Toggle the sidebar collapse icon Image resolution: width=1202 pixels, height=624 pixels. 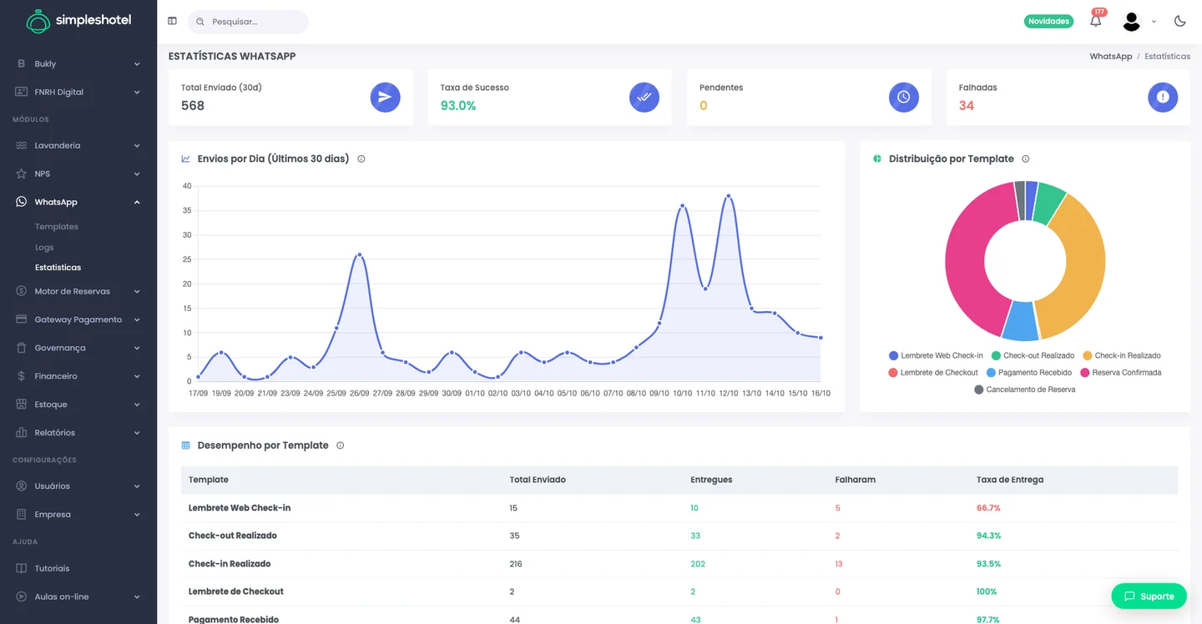tap(172, 22)
